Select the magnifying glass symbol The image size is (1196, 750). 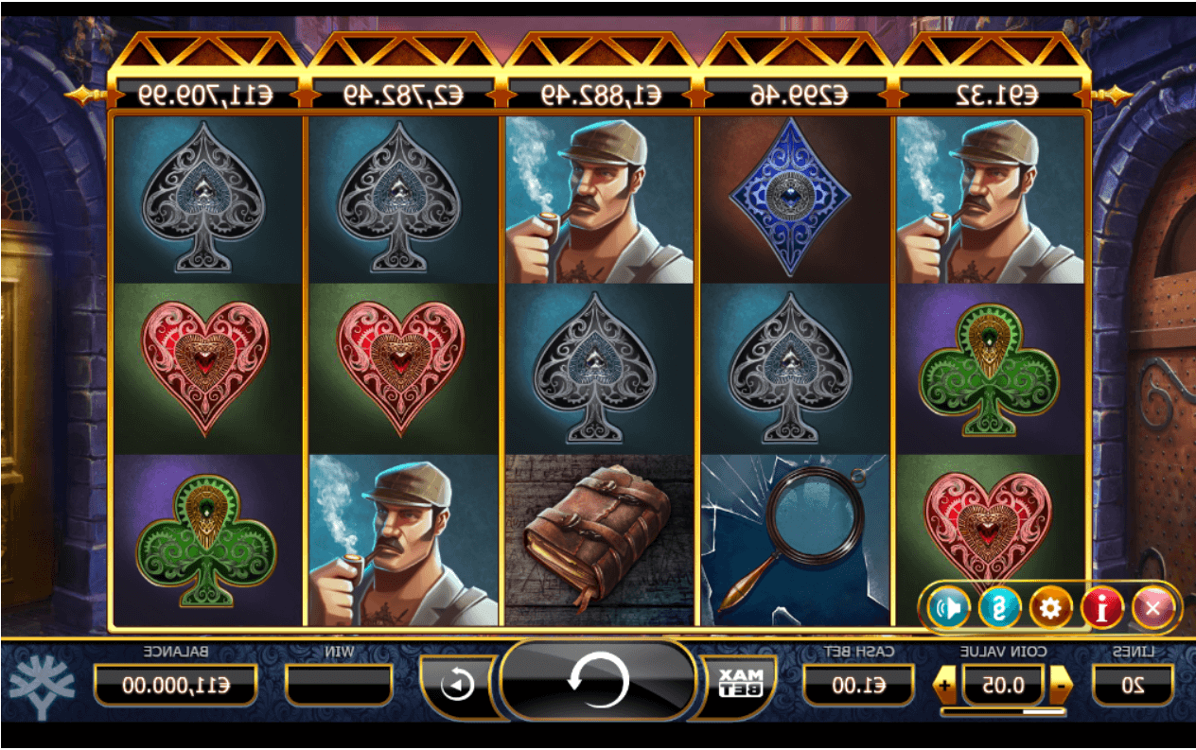pos(796,540)
